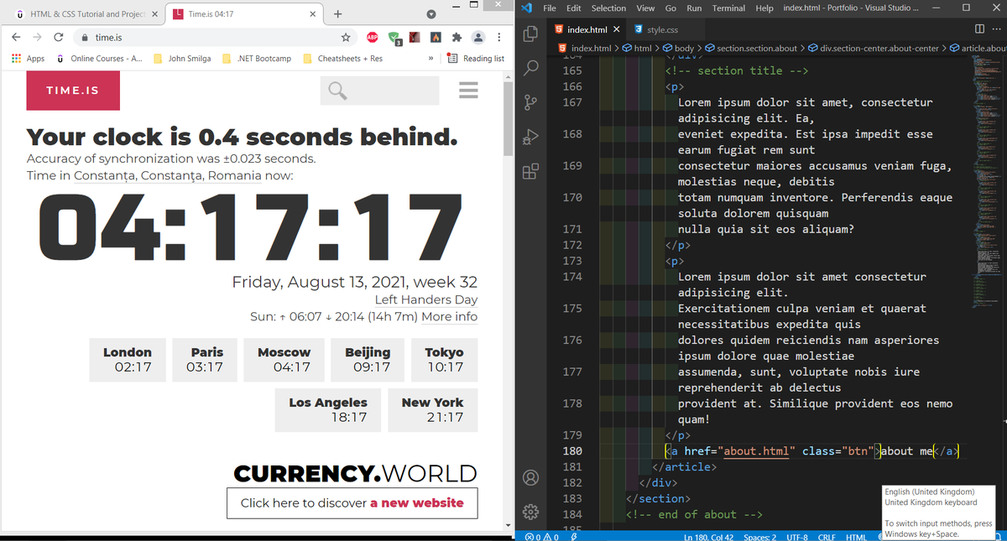Click Ln 180, Col 42 status item
Screen dimensions: 1007x541
tap(709, 537)
